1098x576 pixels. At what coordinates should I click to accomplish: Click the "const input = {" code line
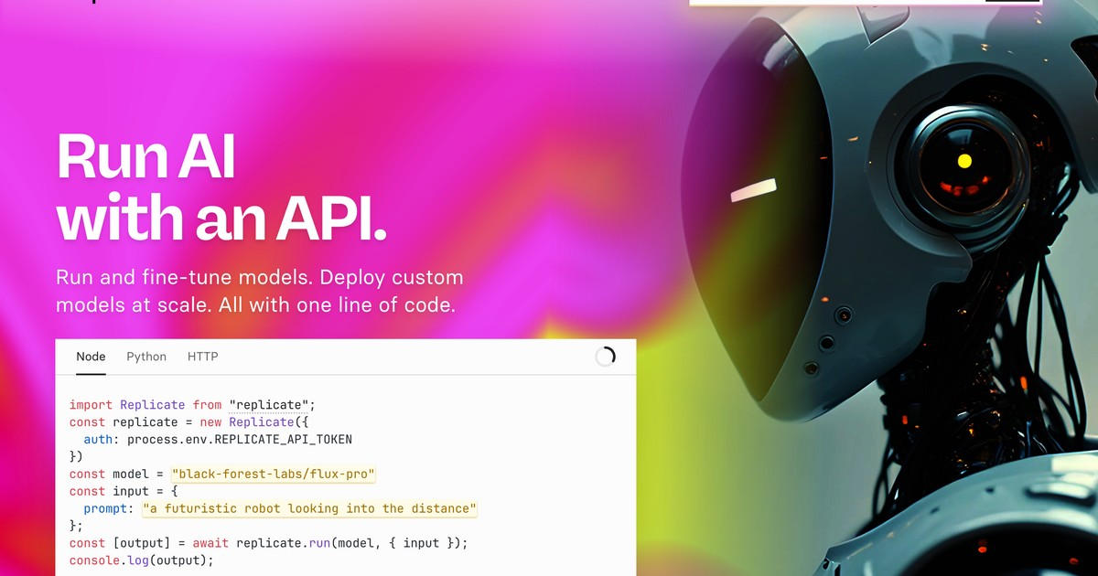click(124, 491)
